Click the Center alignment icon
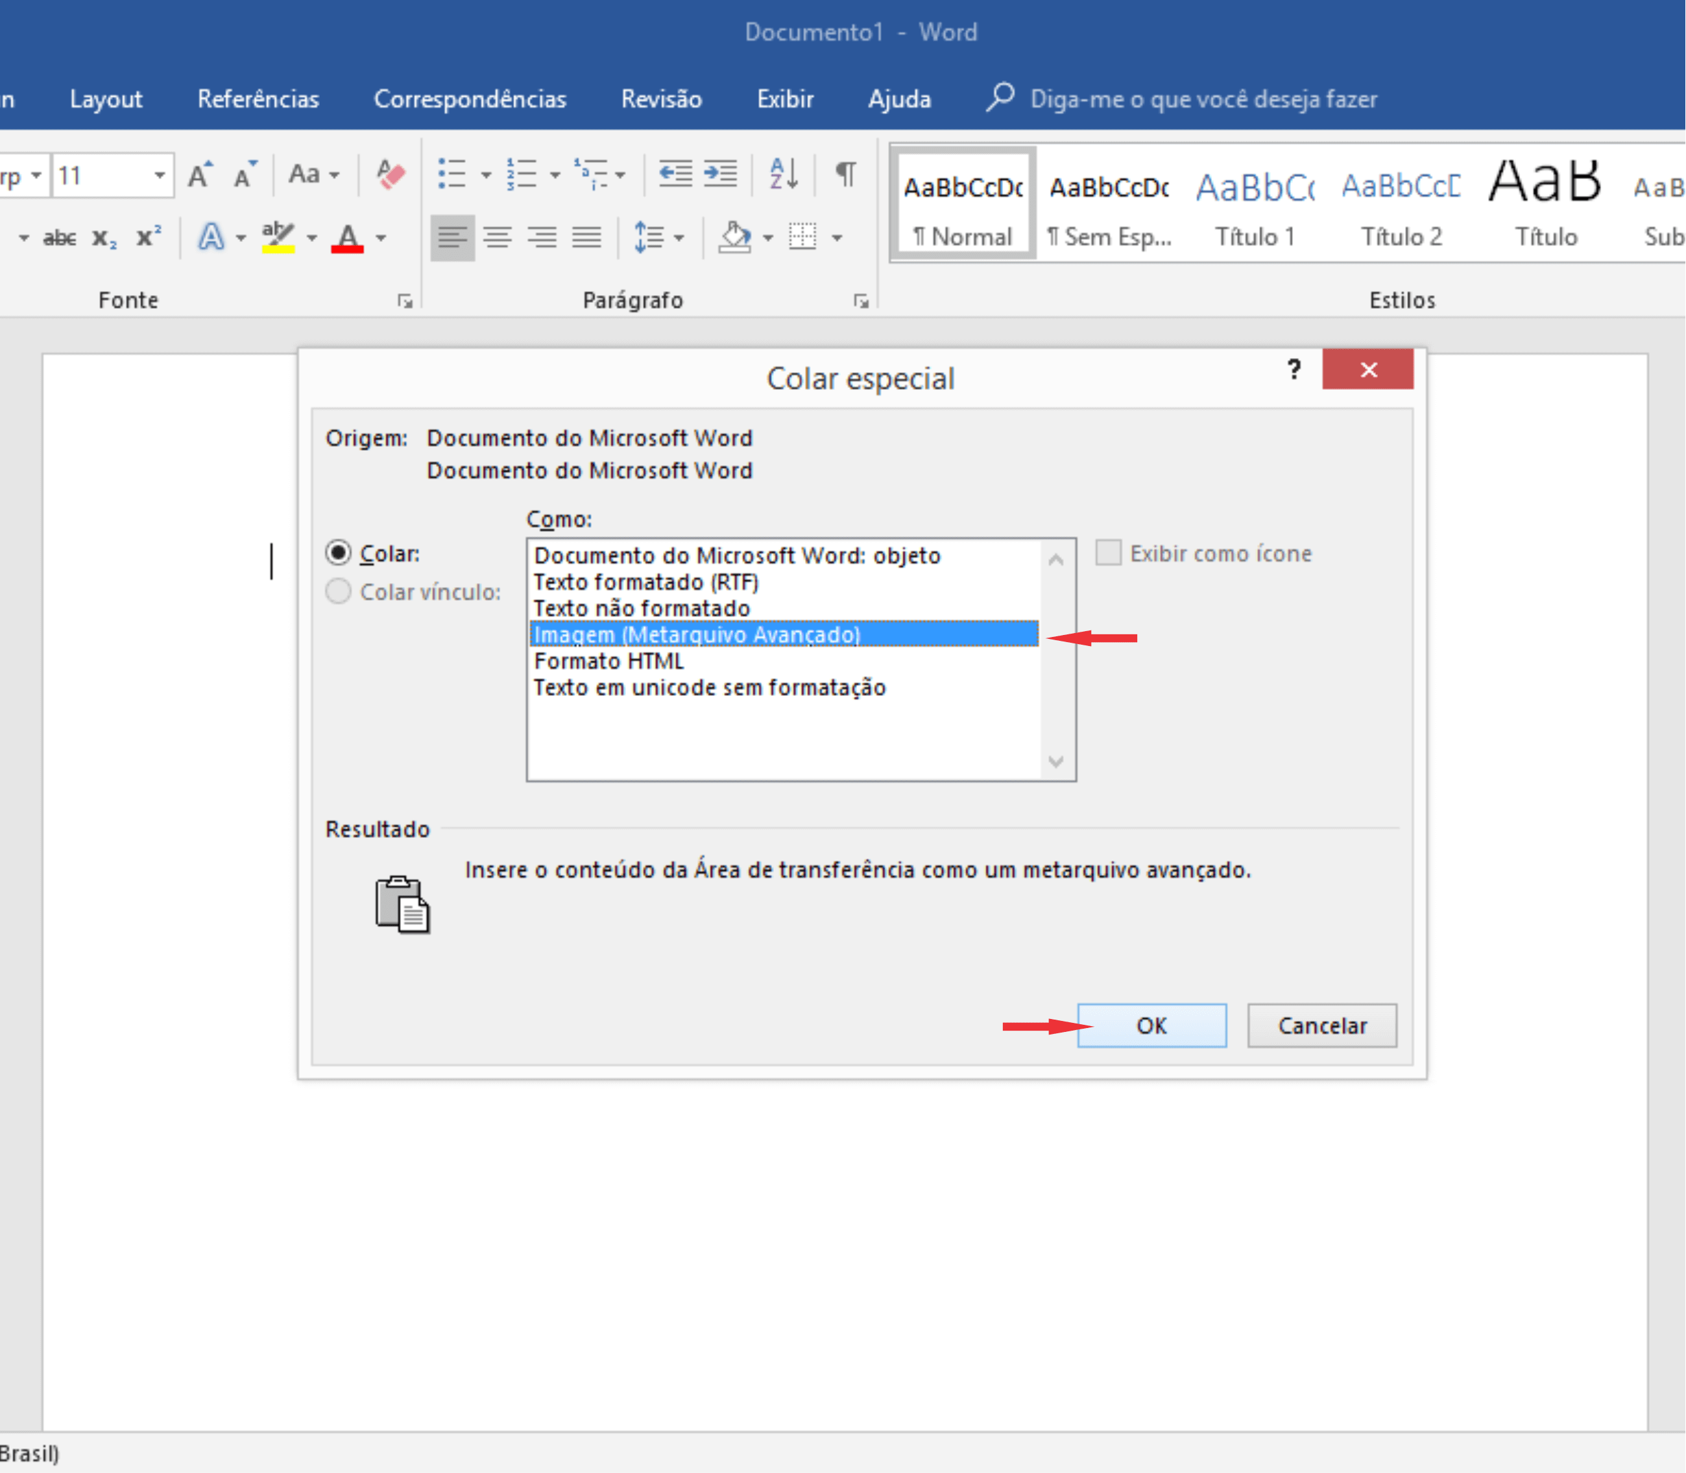1686x1473 pixels. (498, 237)
